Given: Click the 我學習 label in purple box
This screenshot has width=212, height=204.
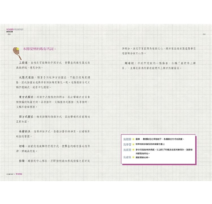Looking at the screenshot, I should click(127, 144).
